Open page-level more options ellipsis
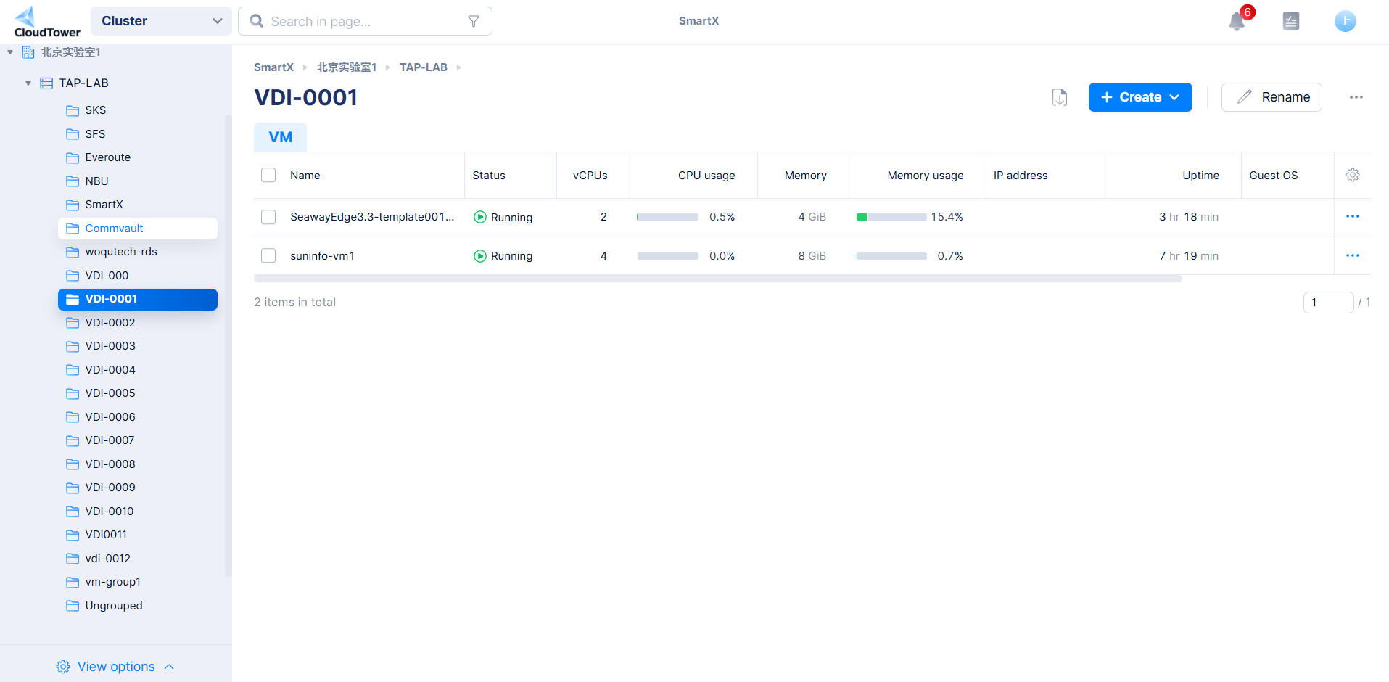Image resolution: width=1389 pixels, height=682 pixels. (x=1356, y=97)
